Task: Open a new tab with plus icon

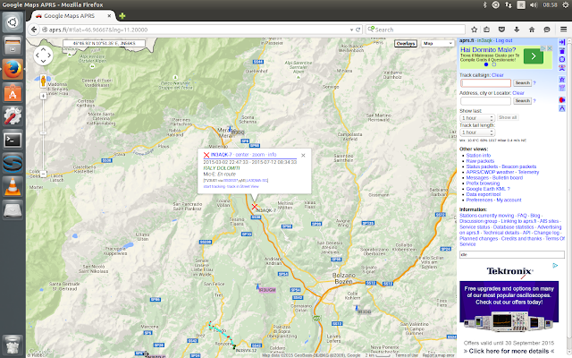Action: (x=122, y=16)
